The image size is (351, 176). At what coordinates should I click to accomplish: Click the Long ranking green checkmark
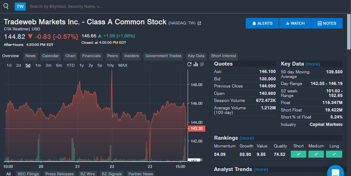[334, 154]
